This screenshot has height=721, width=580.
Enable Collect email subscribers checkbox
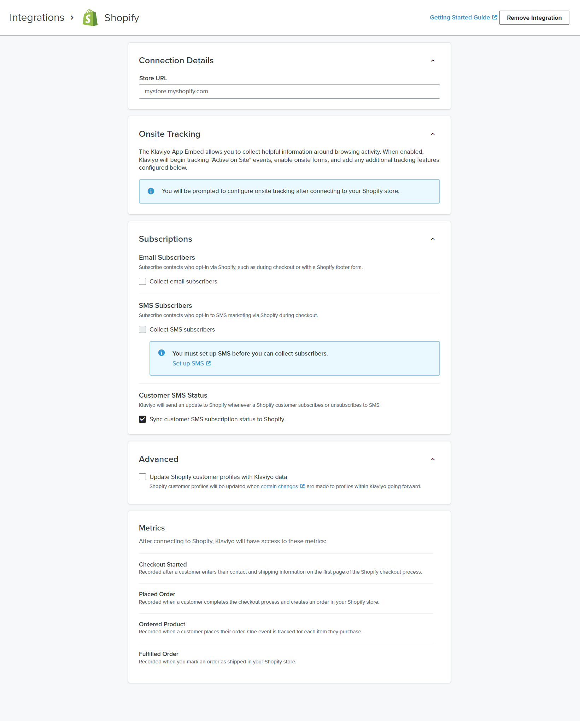[x=142, y=281]
